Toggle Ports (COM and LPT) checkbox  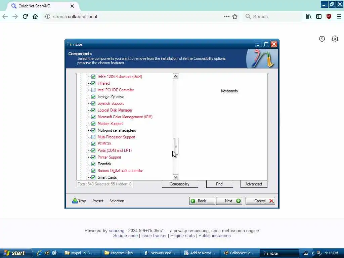(x=93, y=150)
